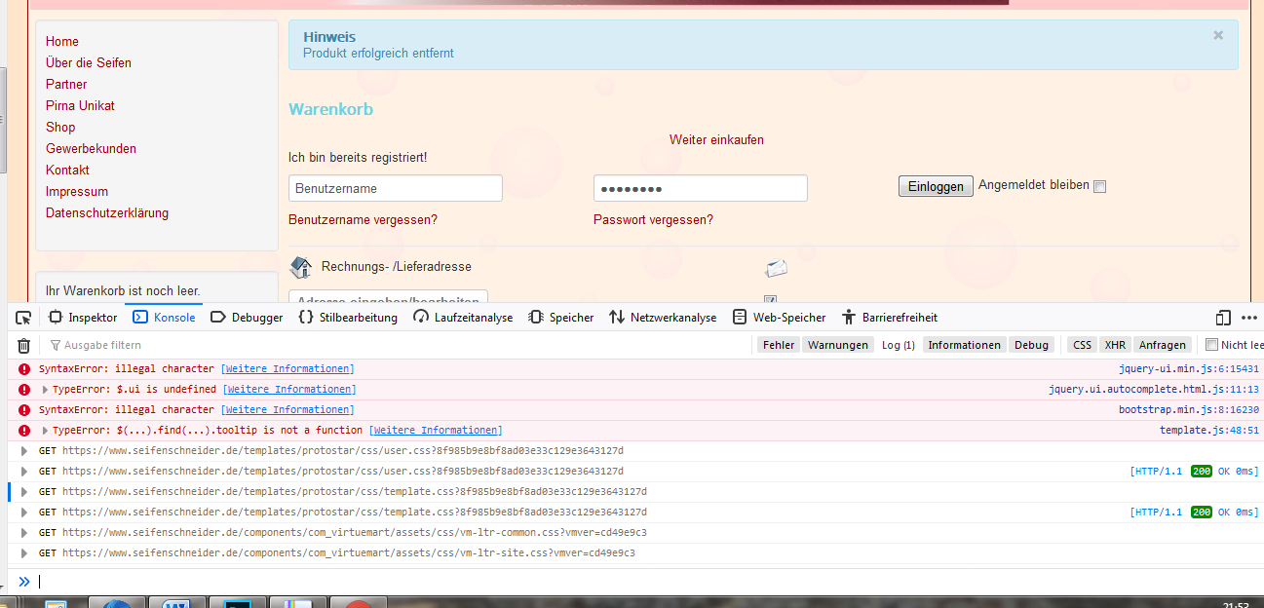Open the Speicher memory panel
Viewport: 1264px width, 608px height.
click(560, 318)
